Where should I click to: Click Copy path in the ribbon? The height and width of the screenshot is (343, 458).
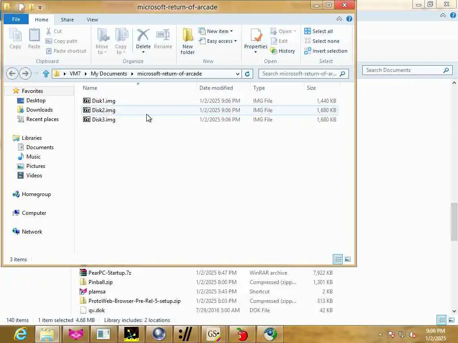coord(61,41)
